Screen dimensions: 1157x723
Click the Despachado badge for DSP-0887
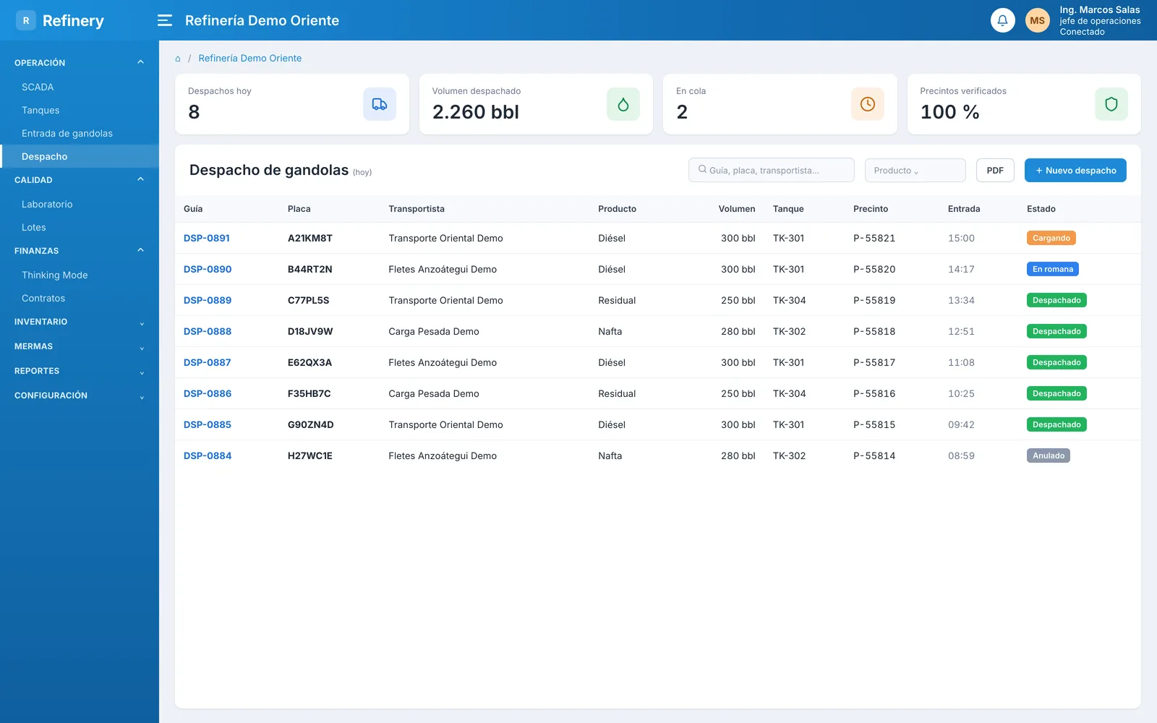coord(1056,362)
